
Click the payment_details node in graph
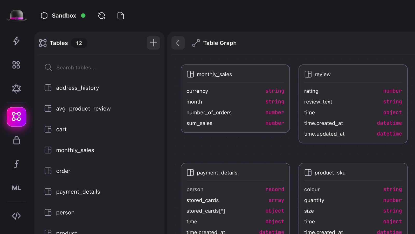pyautogui.click(x=217, y=173)
